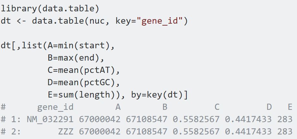Click the B=max(end) expression
The width and height of the screenshot is (297, 139).
(76, 58)
